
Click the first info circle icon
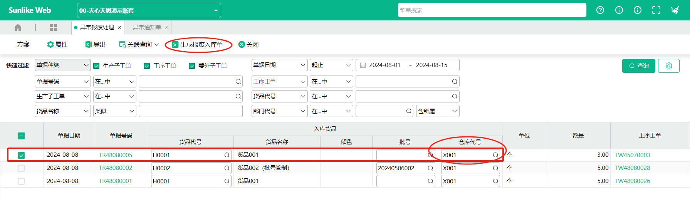(619, 10)
